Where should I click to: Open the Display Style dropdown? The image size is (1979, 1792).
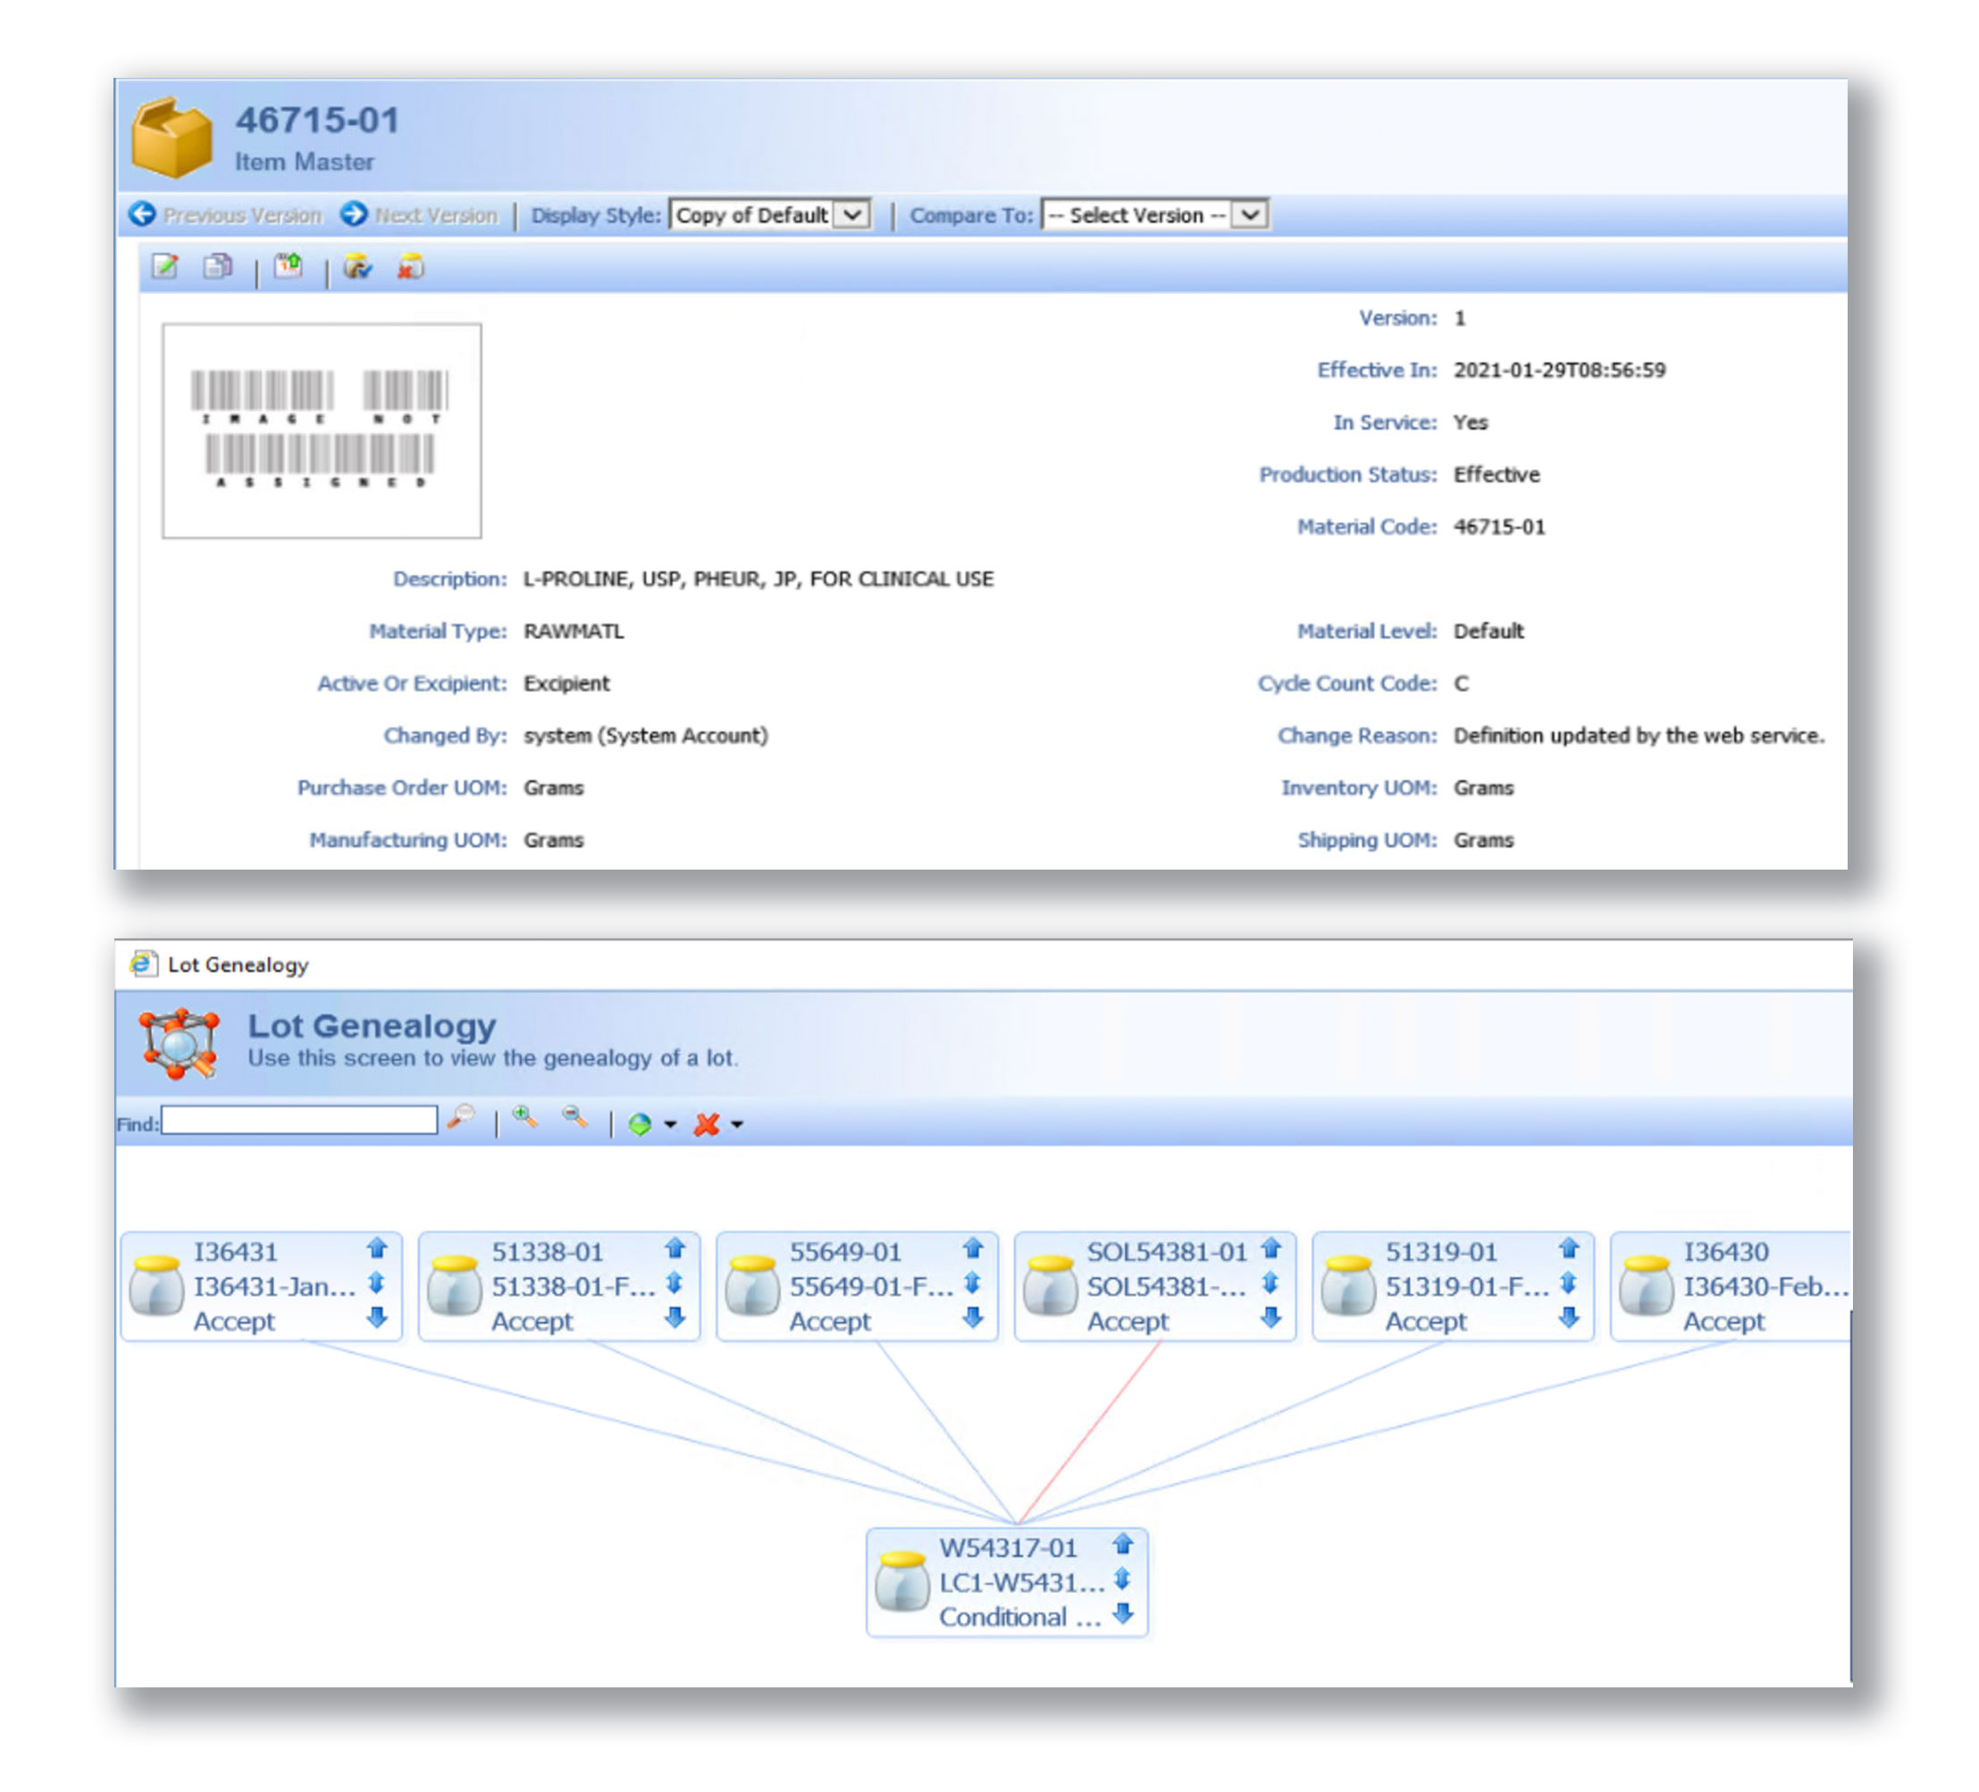click(853, 215)
